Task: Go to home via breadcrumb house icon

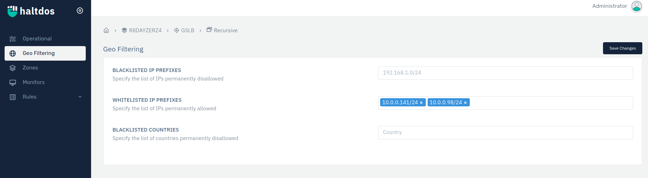Action: point(106,30)
